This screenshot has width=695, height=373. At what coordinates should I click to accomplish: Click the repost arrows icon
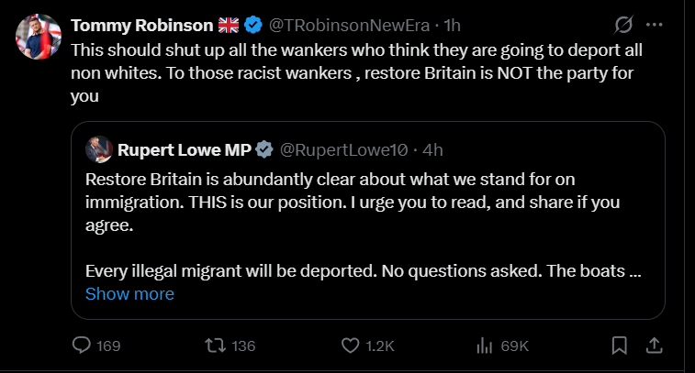[x=216, y=346]
